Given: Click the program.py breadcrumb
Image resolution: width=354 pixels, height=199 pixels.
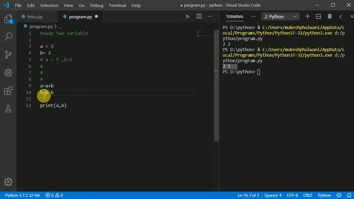Looking at the screenshot, I should [41, 27].
